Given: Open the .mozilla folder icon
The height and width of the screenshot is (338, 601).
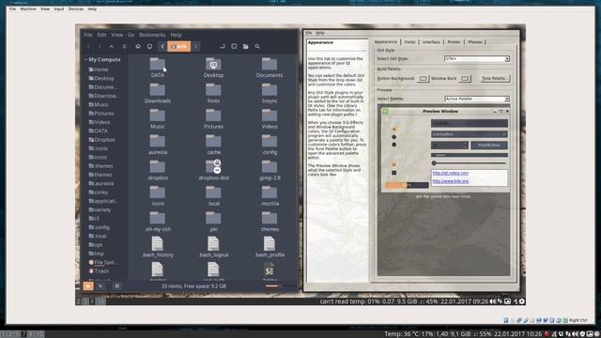Looking at the screenshot, I should tap(270, 192).
